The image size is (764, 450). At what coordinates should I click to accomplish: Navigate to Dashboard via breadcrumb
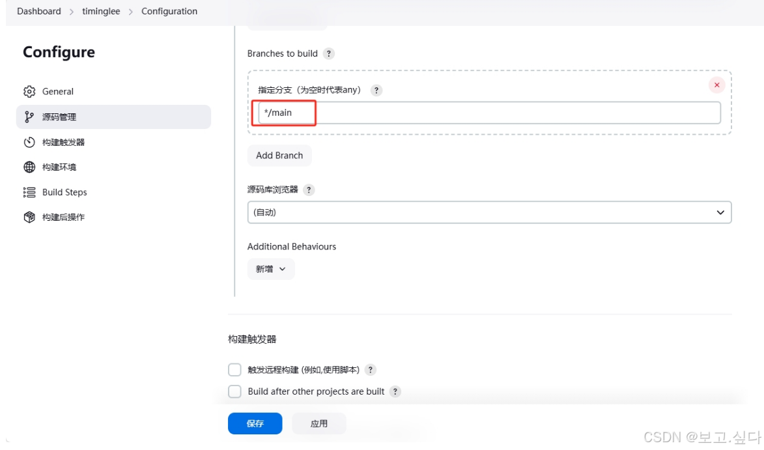38,11
